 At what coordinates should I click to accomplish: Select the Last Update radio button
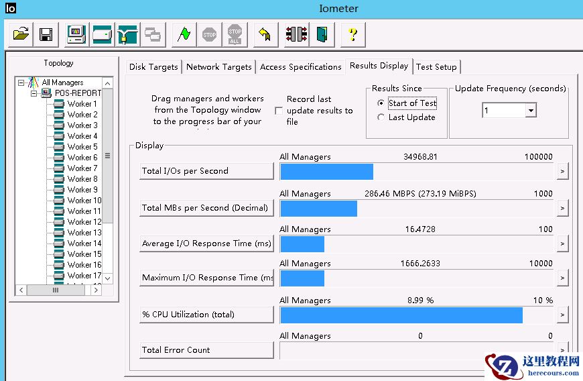(381, 117)
